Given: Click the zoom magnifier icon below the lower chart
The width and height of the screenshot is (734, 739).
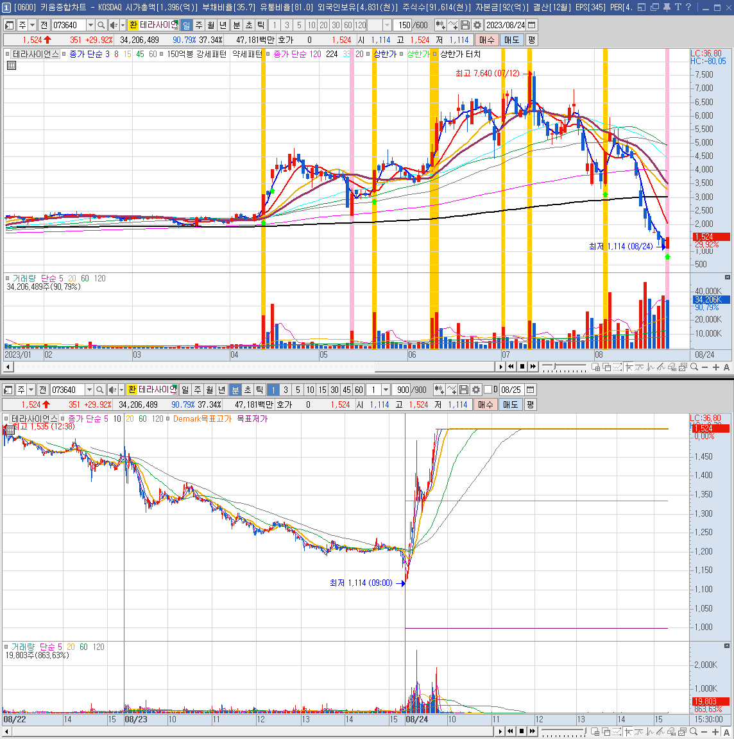Looking at the screenshot, I should tap(694, 731).
